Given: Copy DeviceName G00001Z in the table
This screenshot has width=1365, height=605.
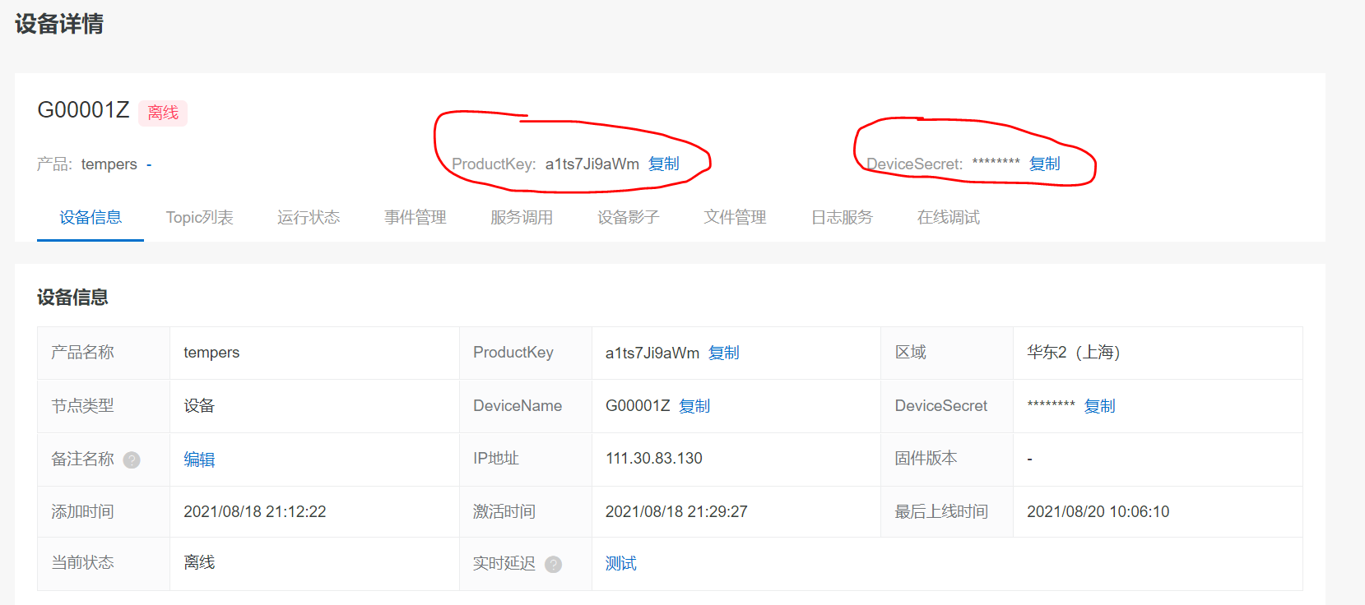Looking at the screenshot, I should 694,406.
